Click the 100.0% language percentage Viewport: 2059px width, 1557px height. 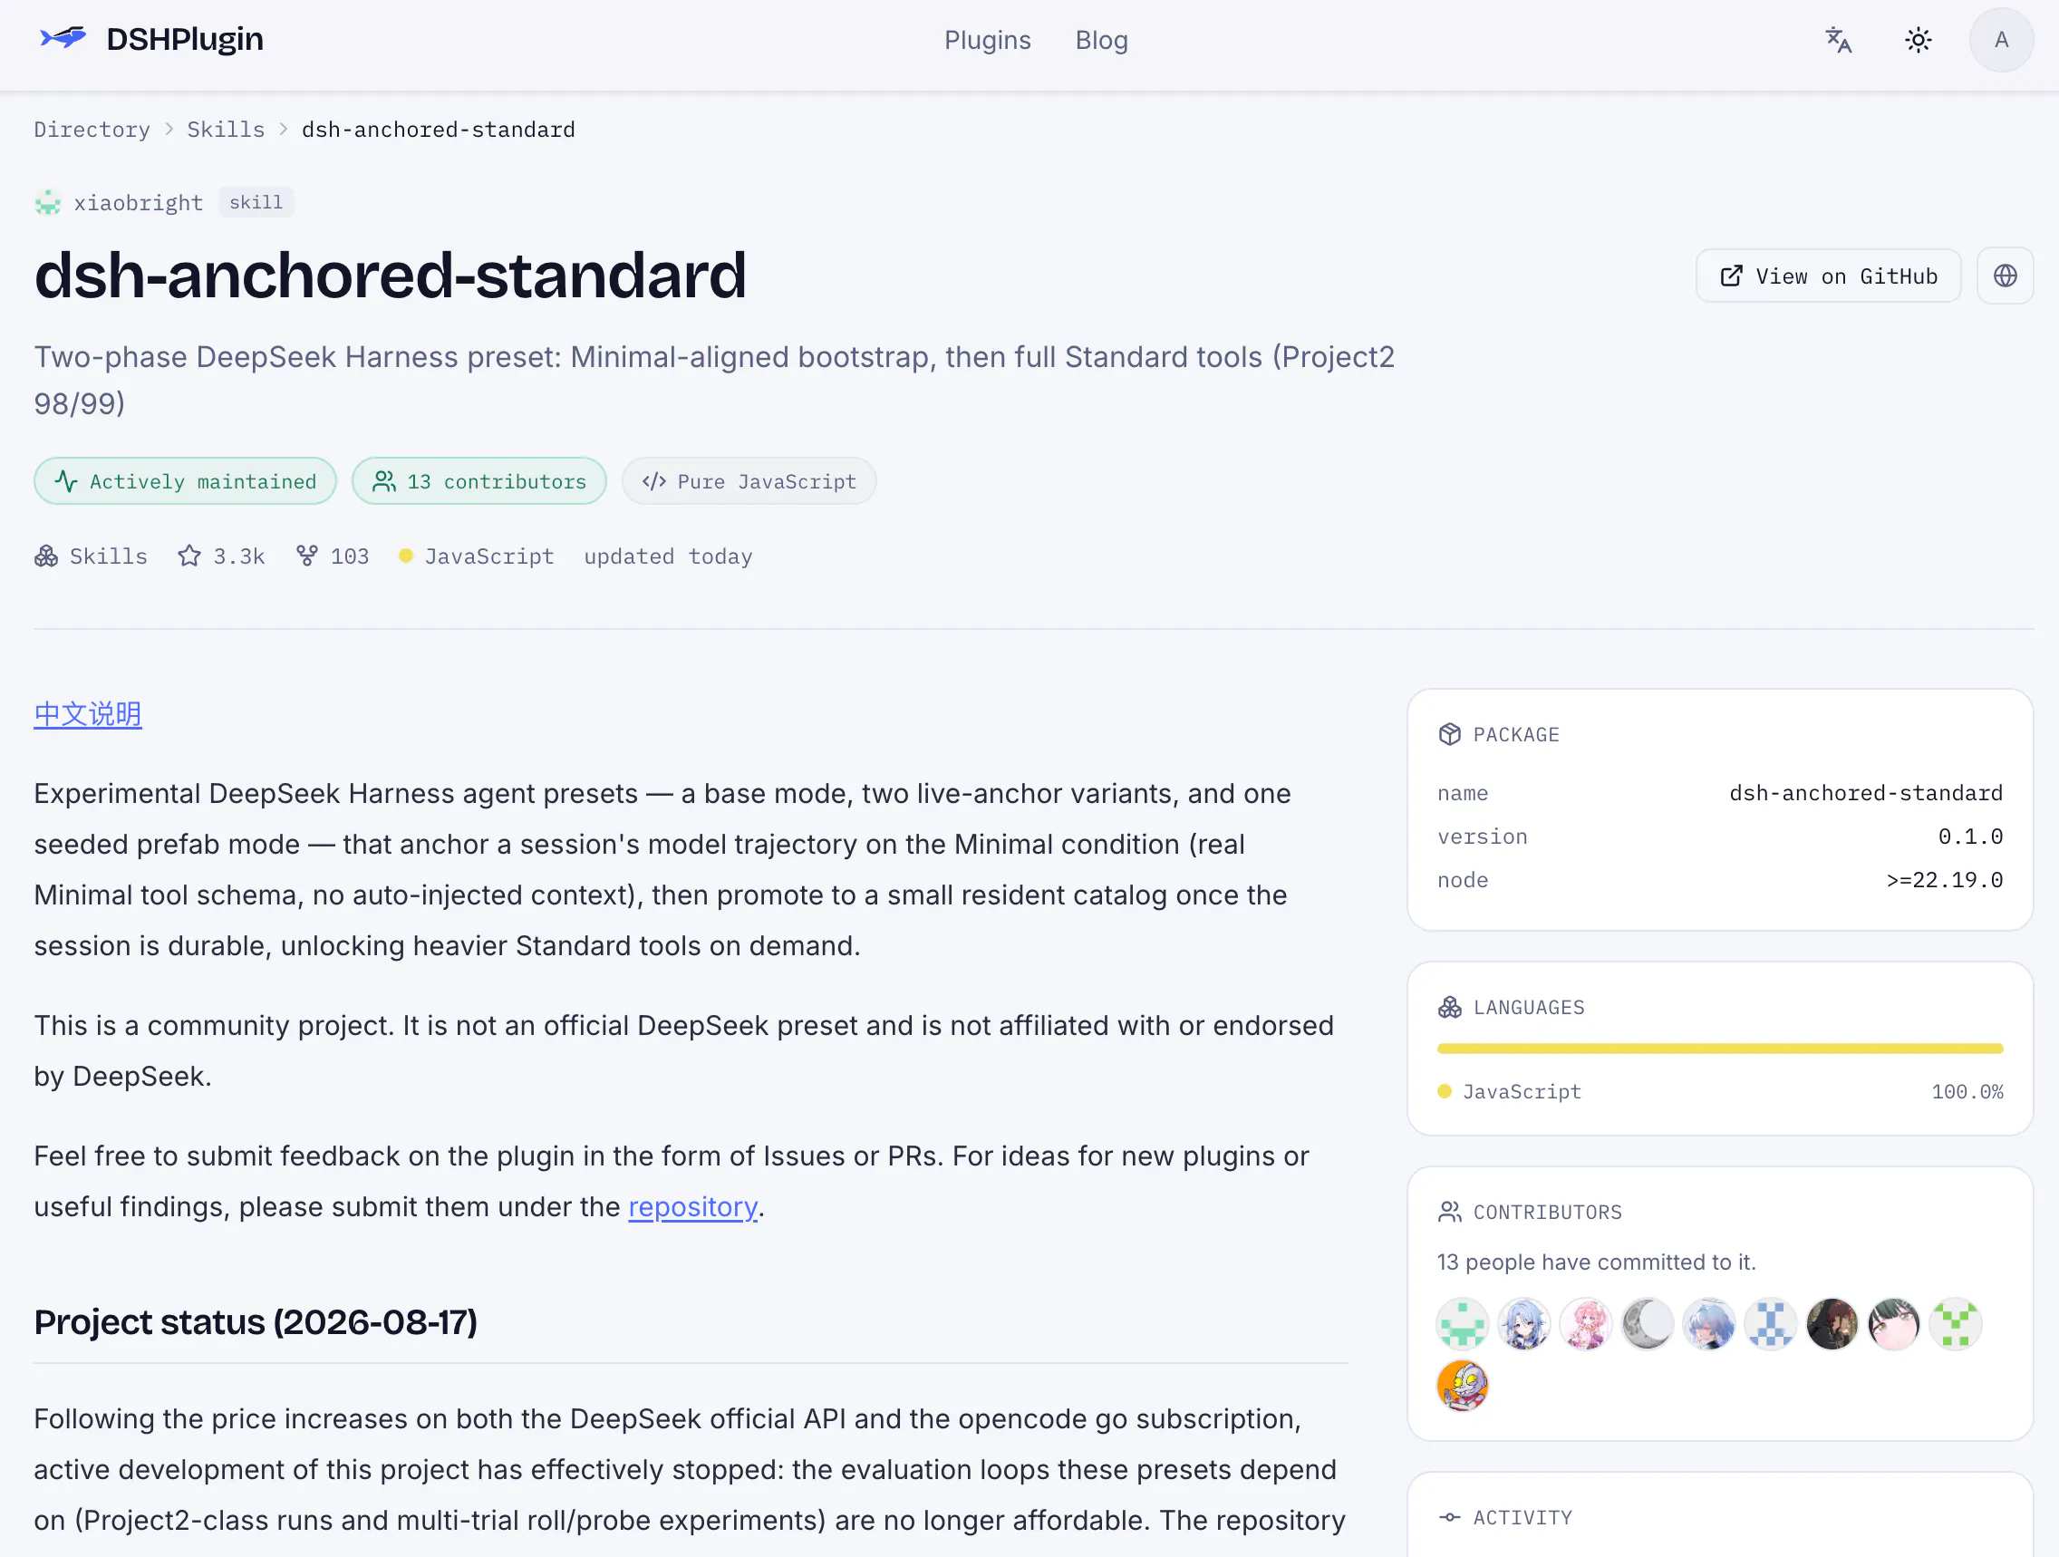click(1967, 1092)
